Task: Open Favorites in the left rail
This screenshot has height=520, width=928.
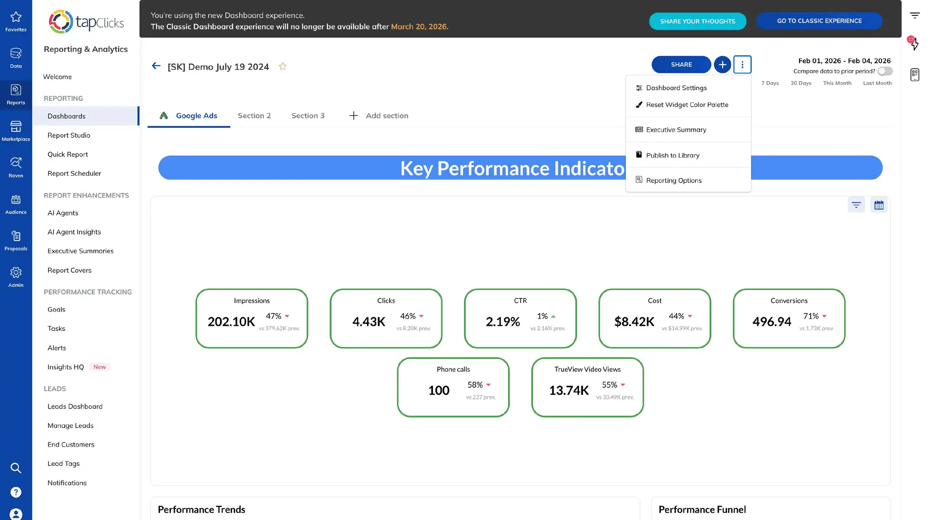Action: 16,22
